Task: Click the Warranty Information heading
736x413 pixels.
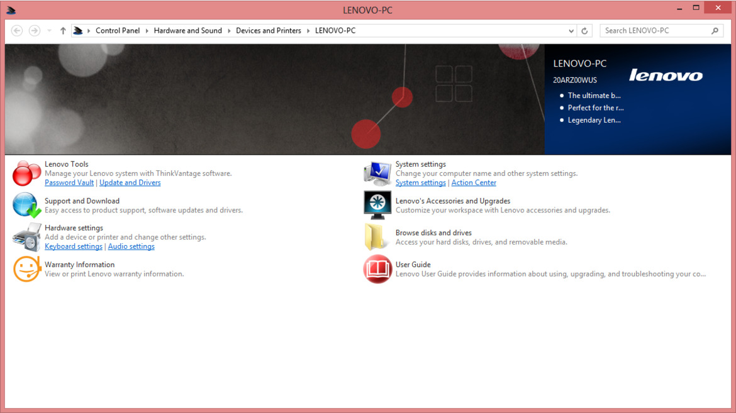Action: (x=79, y=265)
